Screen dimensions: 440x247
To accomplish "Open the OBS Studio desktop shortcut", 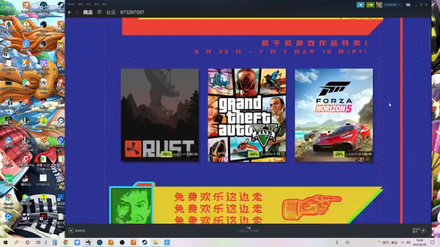I will pos(43,46).
